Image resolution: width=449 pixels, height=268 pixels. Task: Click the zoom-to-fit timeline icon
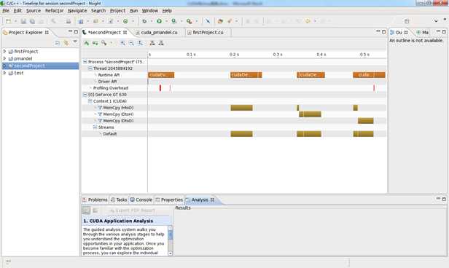(x=140, y=43)
